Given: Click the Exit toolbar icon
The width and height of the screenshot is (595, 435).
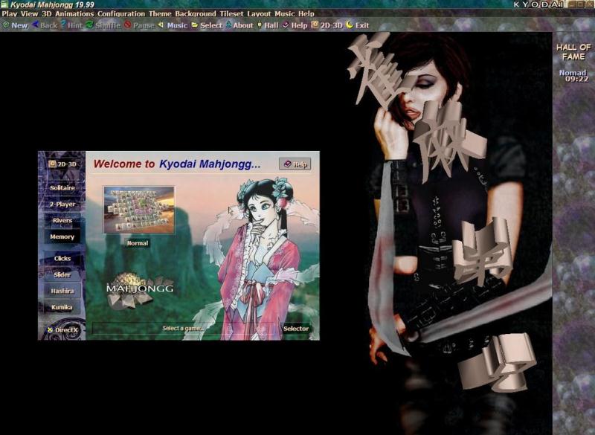Looking at the screenshot, I should tap(358, 25).
